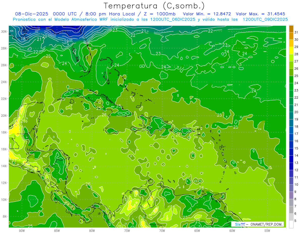Viewport: 303px width, 234px height.
Task: Click the '10N' latitude axis label
Action: [x=4, y=200]
